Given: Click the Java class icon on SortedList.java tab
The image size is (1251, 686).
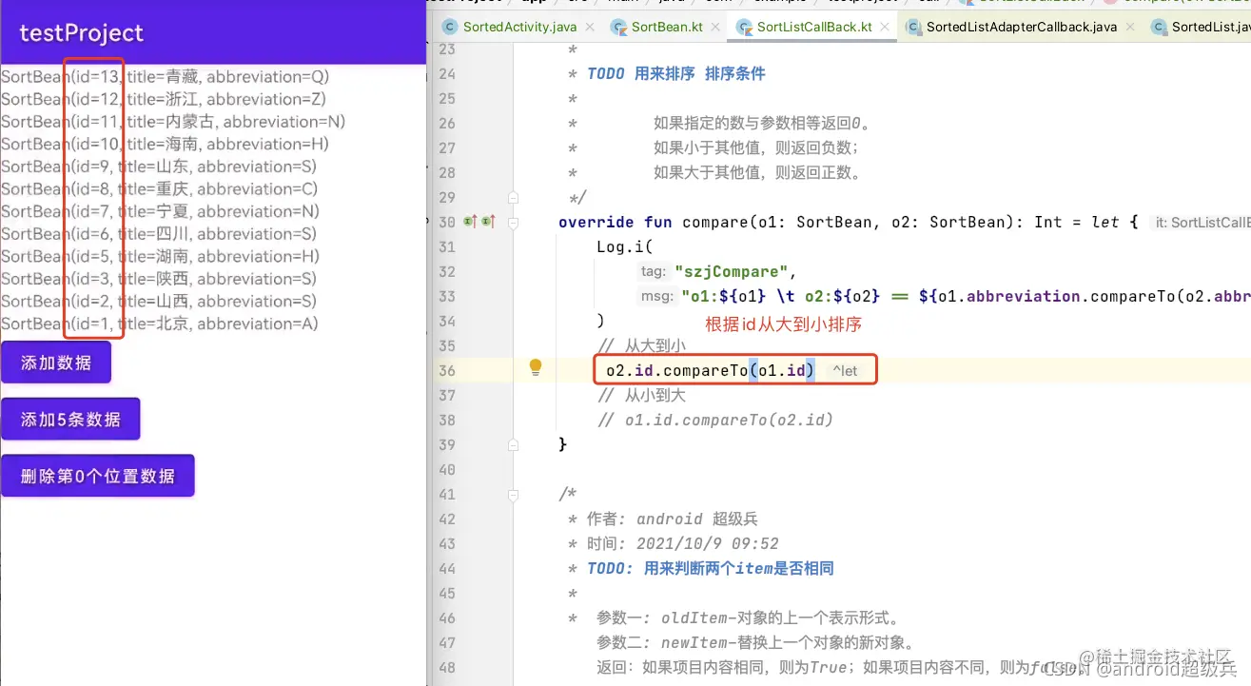Looking at the screenshot, I should click(x=1159, y=27).
